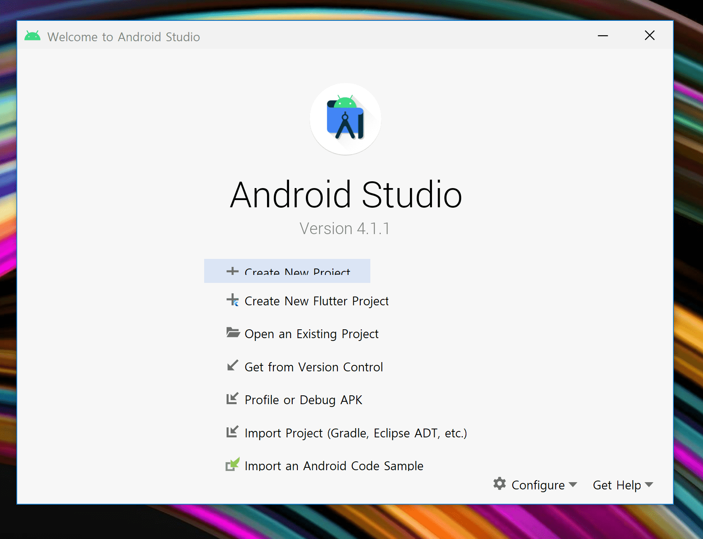Click the open folder icon
Image resolution: width=703 pixels, height=539 pixels.
(x=233, y=333)
